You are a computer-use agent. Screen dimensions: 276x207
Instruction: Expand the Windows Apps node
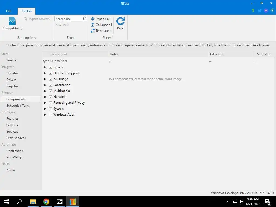45,115
